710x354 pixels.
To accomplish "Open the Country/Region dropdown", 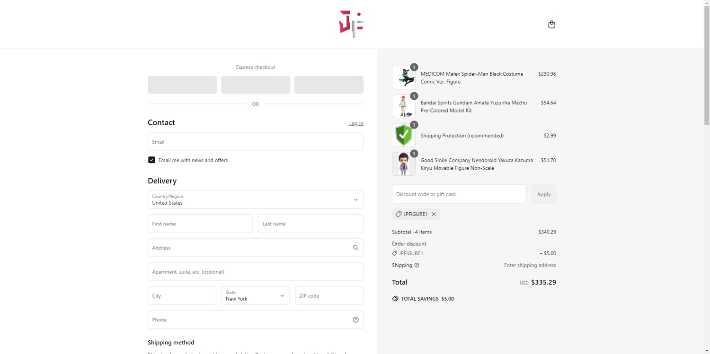I will [x=256, y=199].
